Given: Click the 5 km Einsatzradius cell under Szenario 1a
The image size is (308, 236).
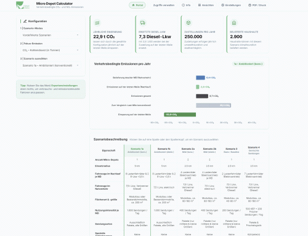Looking at the screenshot, I should (137, 166).
